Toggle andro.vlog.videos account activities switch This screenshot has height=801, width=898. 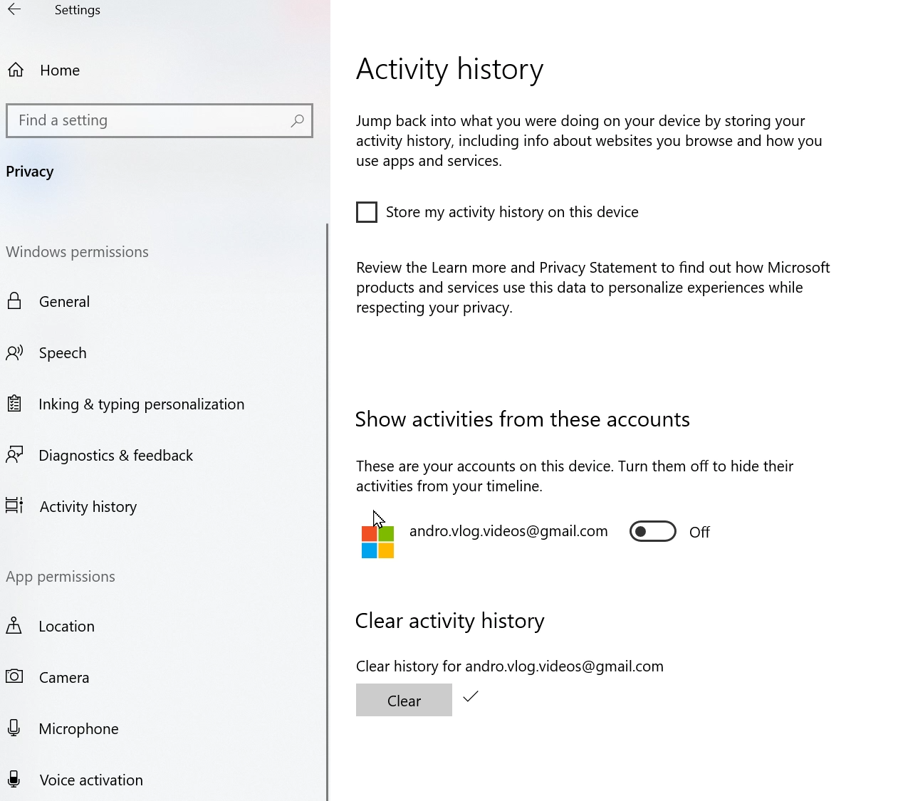point(653,531)
